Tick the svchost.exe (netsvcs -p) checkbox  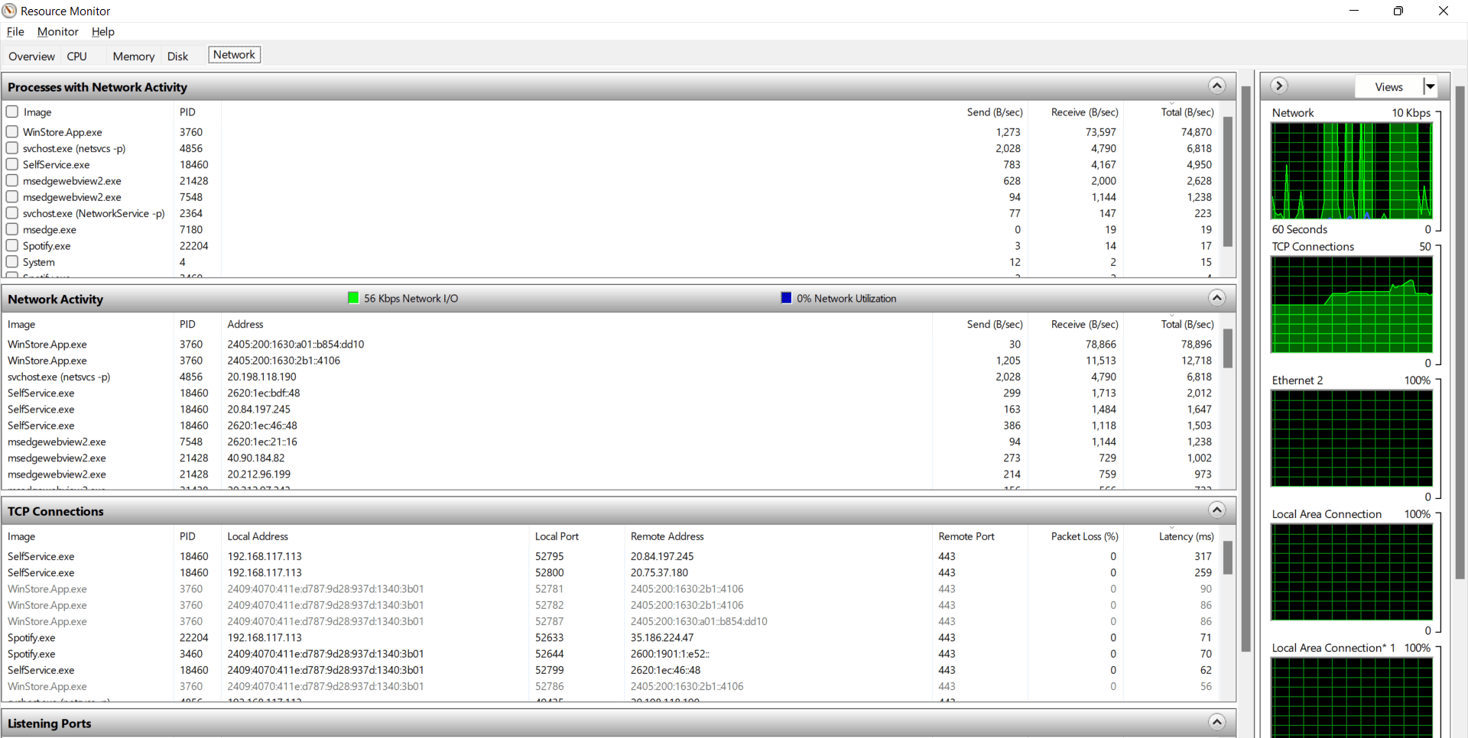(x=12, y=147)
